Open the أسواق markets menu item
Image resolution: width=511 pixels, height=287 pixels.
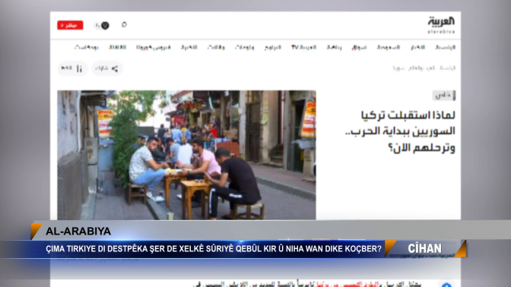(359, 47)
